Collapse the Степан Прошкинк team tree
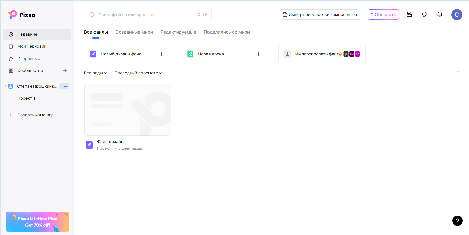469x235 pixels. pos(6,86)
